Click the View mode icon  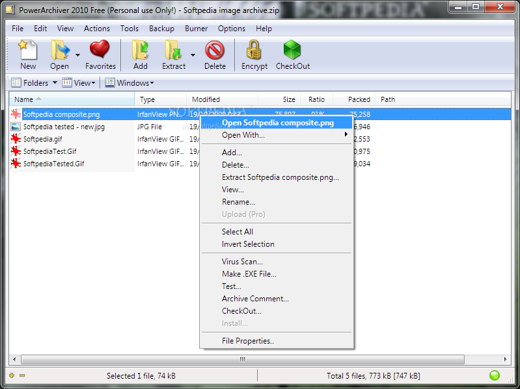coord(67,82)
